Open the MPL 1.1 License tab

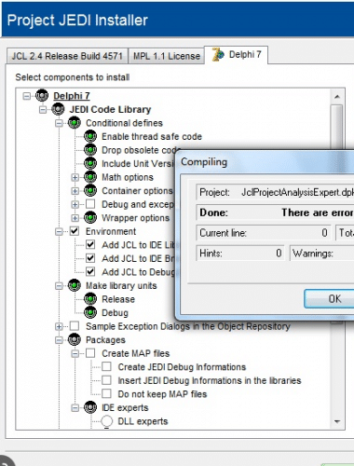pos(167,56)
